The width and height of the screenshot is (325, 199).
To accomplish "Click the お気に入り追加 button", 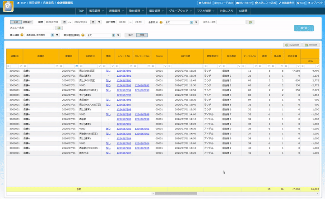I will tap(265, 3).
